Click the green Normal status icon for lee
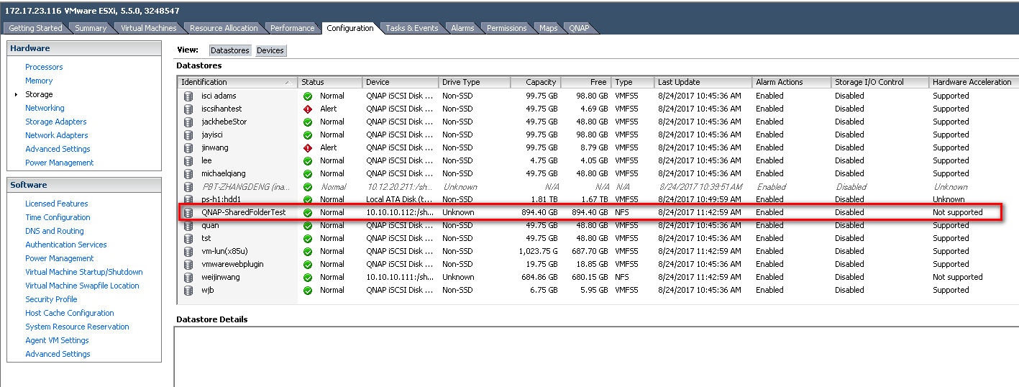The width and height of the screenshot is (1019, 387). pos(308,160)
